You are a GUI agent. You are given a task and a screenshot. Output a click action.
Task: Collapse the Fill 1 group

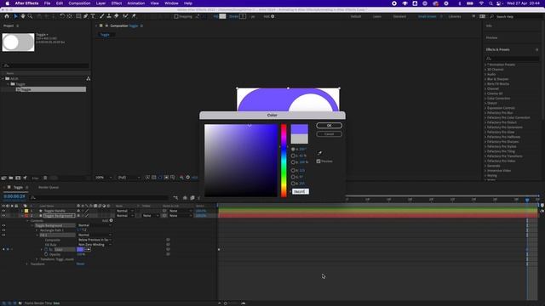[37, 235]
